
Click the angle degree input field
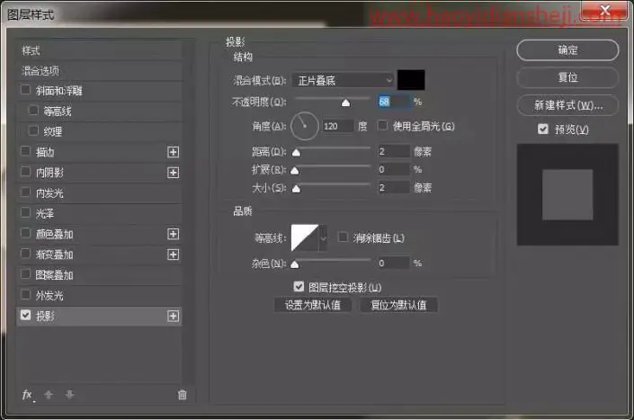pos(337,126)
